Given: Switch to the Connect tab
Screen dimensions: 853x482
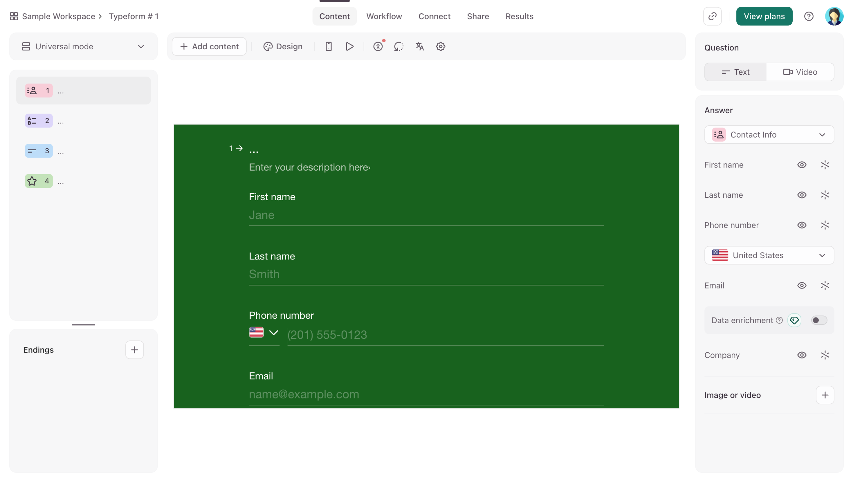Looking at the screenshot, I should click(x=434, y=16).
